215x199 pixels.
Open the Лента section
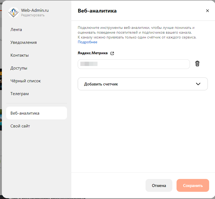tap(16, 30)
